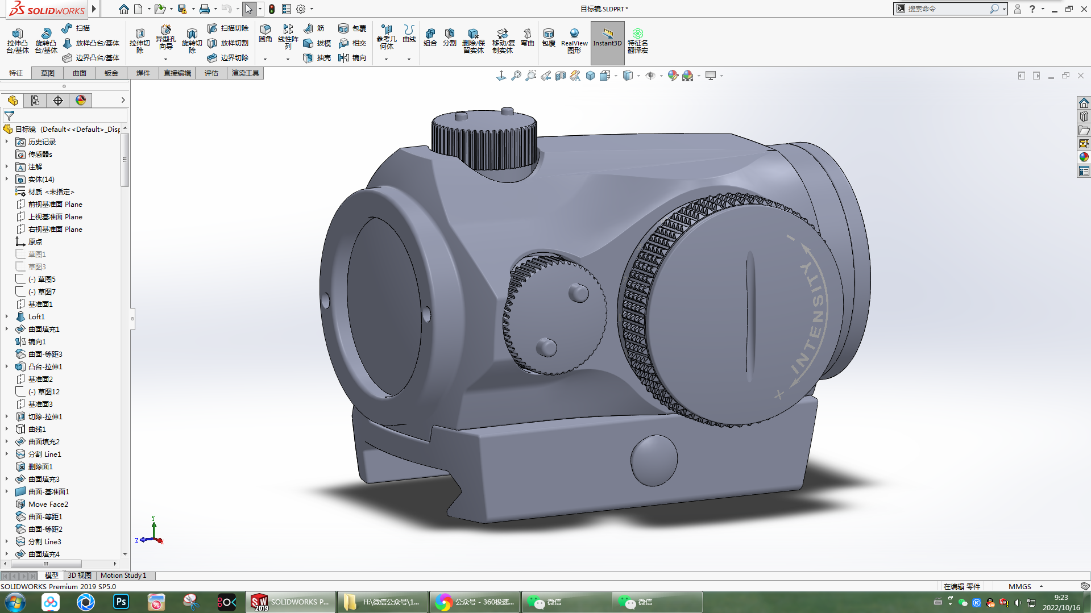Select the 曲面填充2 feature in tree
The image size is (1091, 613).
pos(44,442)
